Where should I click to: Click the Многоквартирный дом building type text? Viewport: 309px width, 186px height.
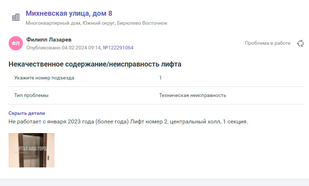click(53, 23)
